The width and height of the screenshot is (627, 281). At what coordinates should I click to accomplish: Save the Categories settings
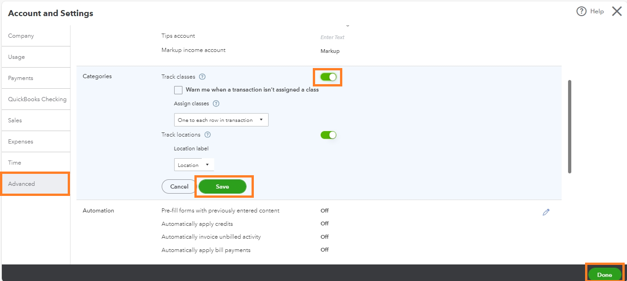click(223, 187)
